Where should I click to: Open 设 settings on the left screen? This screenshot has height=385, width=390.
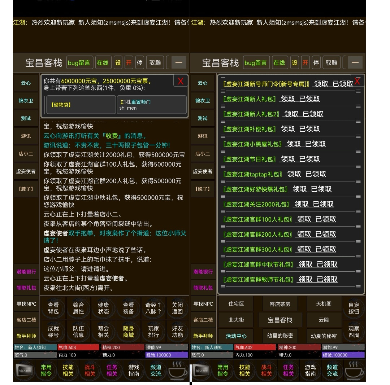point(118,63)
